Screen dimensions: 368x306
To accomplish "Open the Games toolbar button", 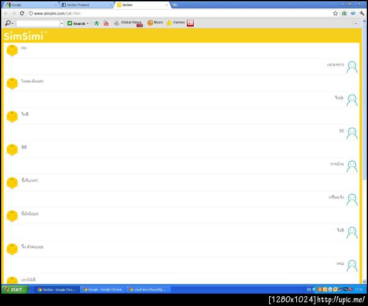I will pyautogui.click(x=175, y=23).
